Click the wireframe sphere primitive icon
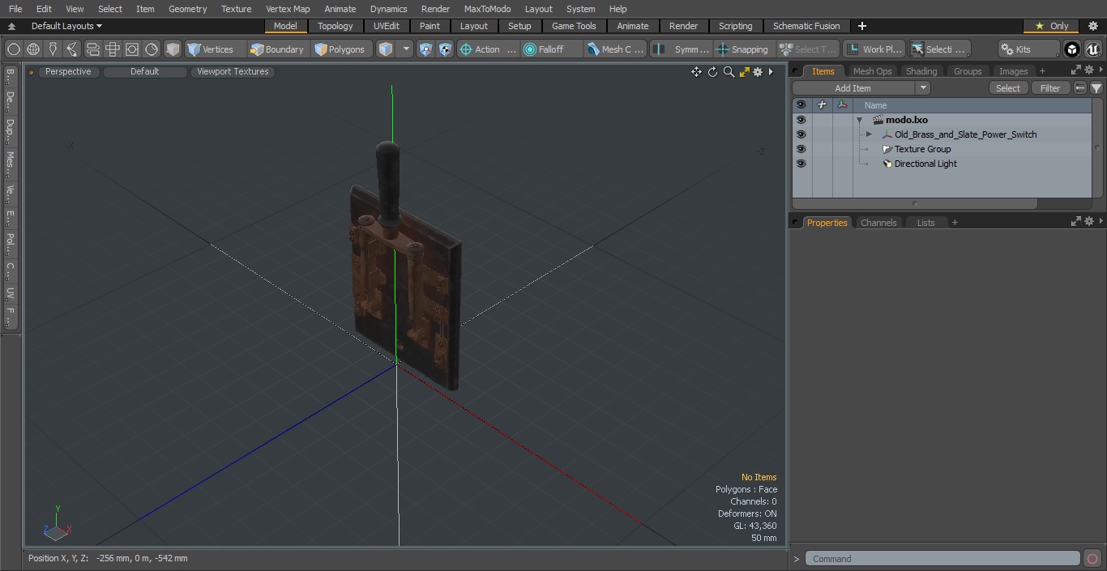The height and width of the screenshot is (571, 1107). (x=33, y=49)
